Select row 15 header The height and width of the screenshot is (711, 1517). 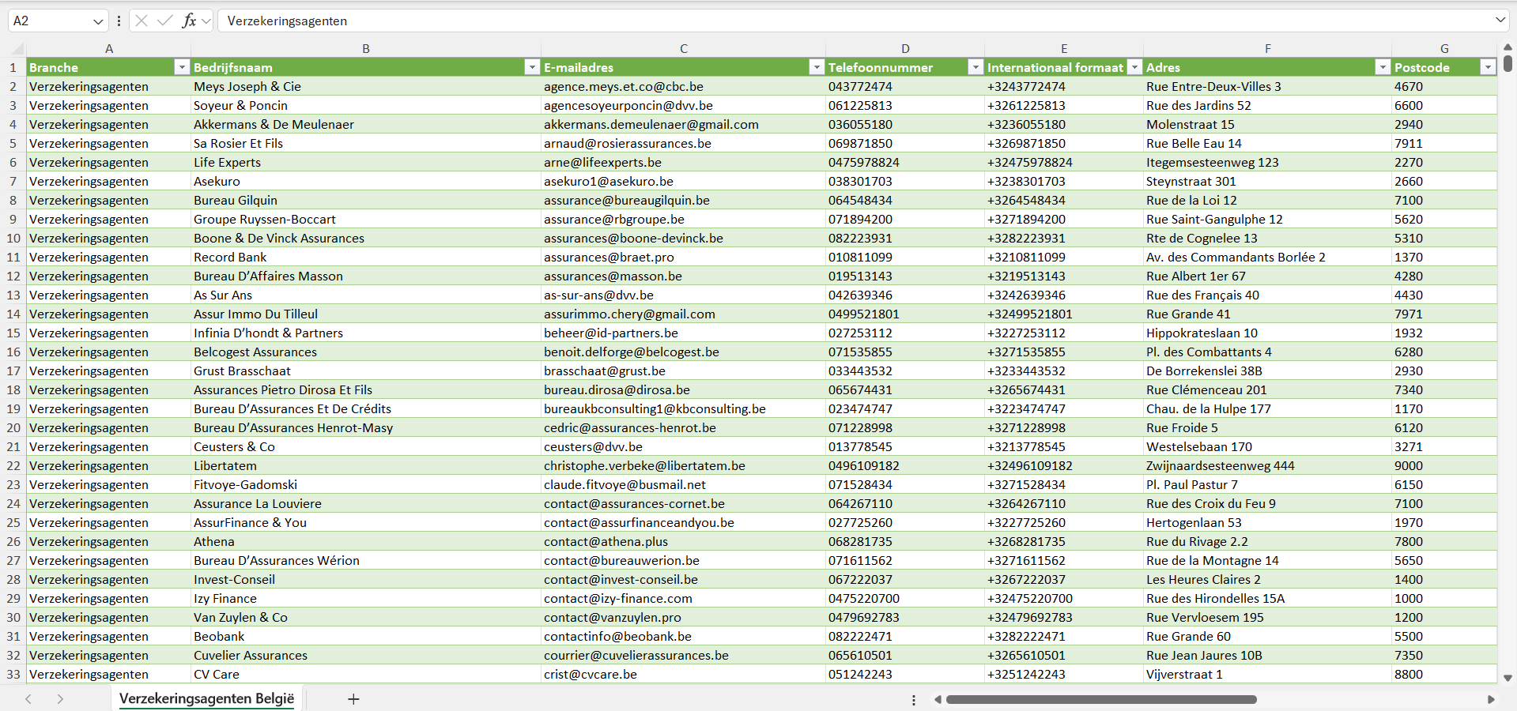click(x=13, y=333)
